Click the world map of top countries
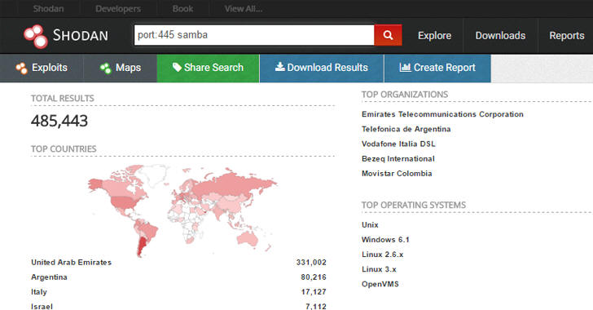This screenshot has height=310, width=593. 183,210
